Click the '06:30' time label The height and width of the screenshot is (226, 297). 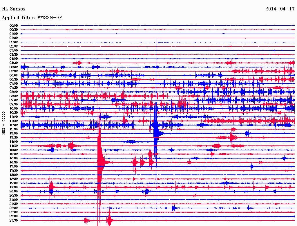[14, 79]
